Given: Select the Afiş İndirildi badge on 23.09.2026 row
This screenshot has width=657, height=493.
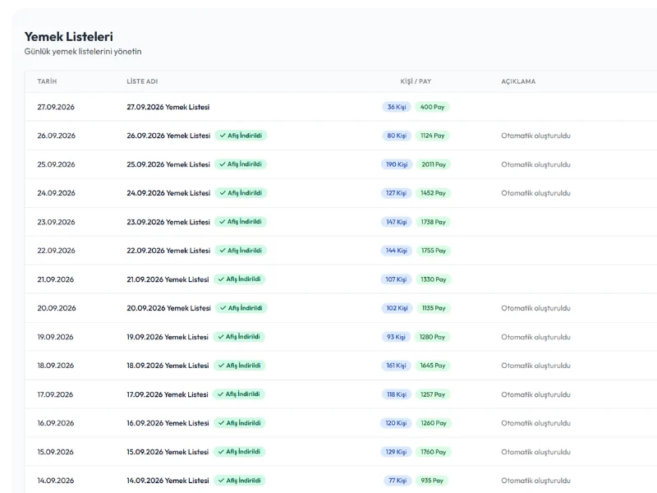Looking at the screenshot, I should click(x=241, y=222).
